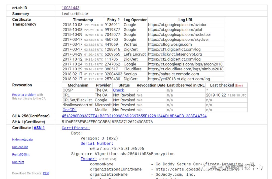272x179 pixels.
Task: Click the Revocation Date column header
Action: pos(151,85)
